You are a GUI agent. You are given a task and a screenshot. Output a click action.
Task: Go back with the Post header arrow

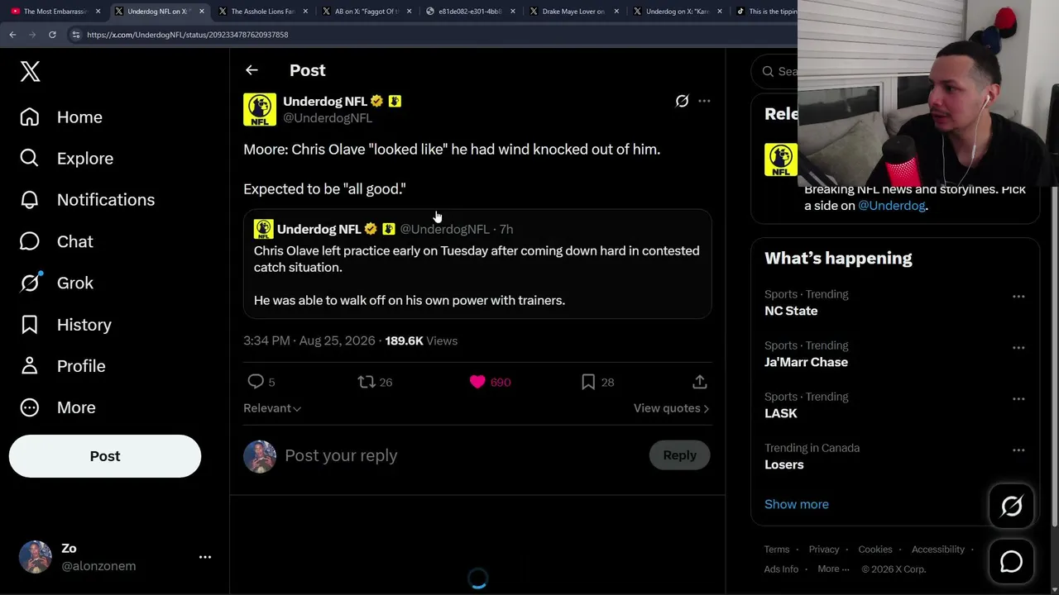point(252,70)
